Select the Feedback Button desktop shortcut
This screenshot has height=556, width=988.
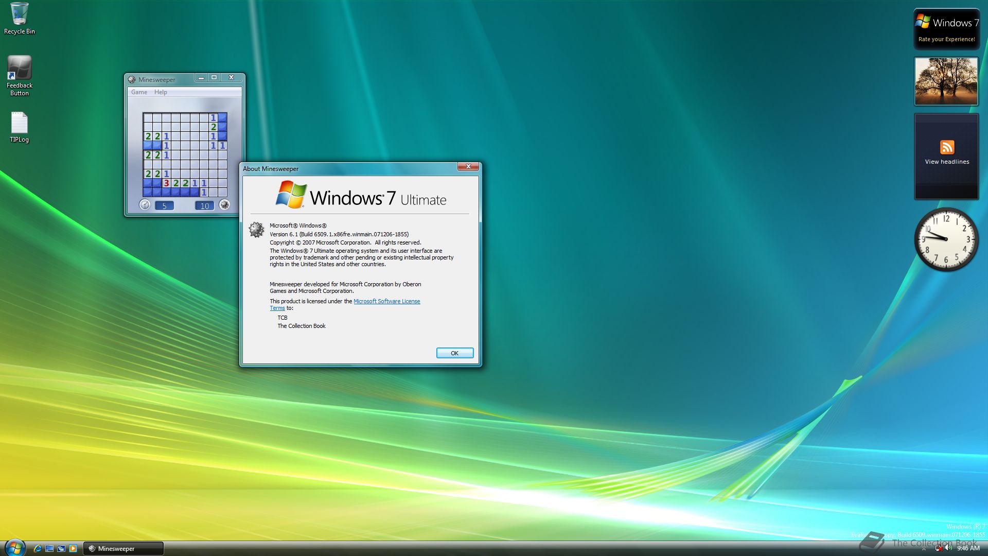pyautogui.click(x=20, y=76)
